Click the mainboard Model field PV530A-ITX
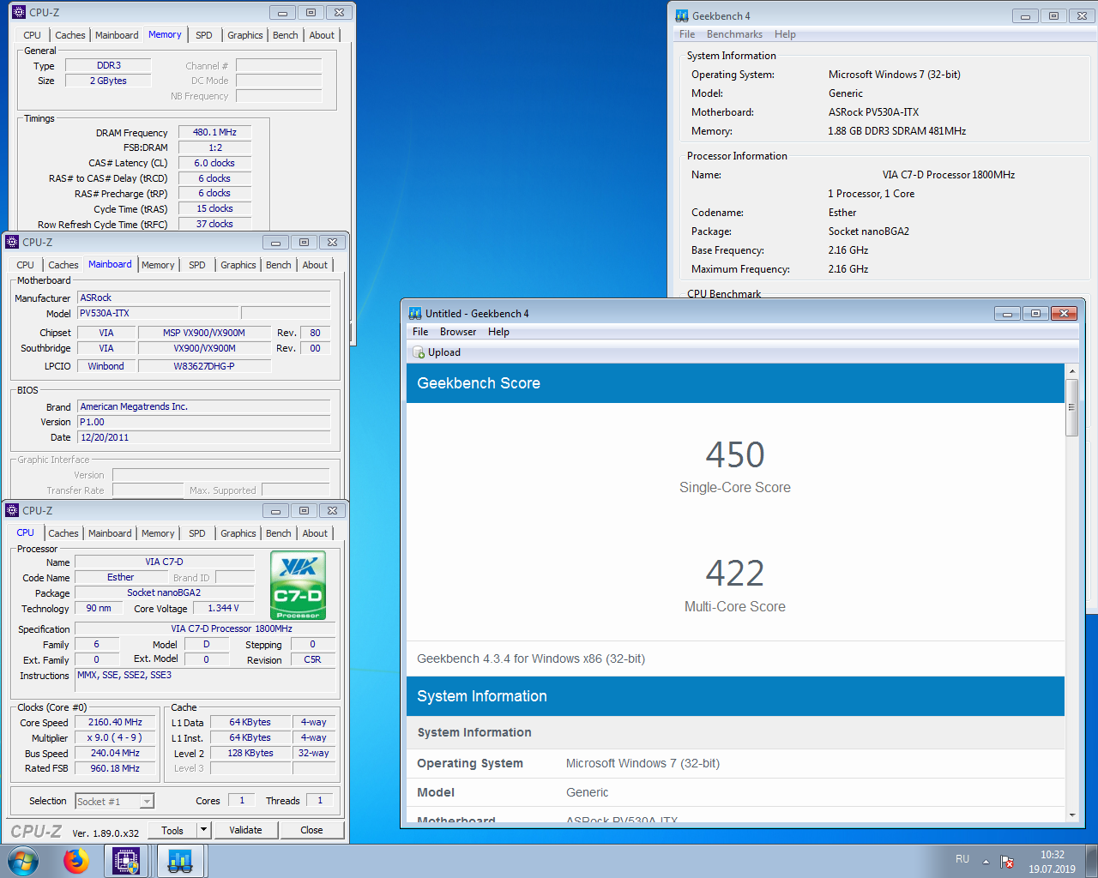This screenshot has width=1098, height=878. click(x=158, y=313)
